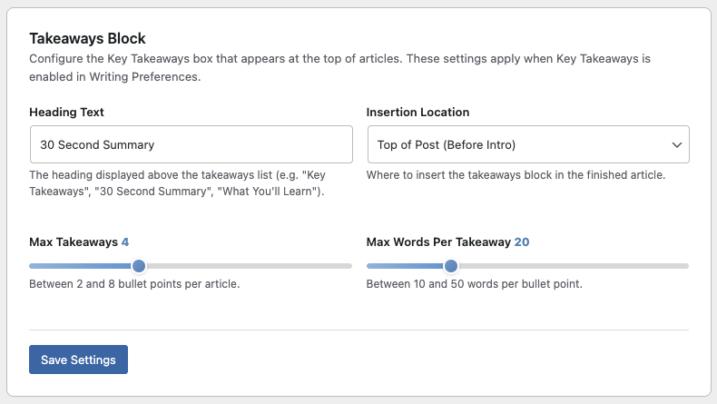Click the blue value 20 beside Max Words

(x=522, y=242)
